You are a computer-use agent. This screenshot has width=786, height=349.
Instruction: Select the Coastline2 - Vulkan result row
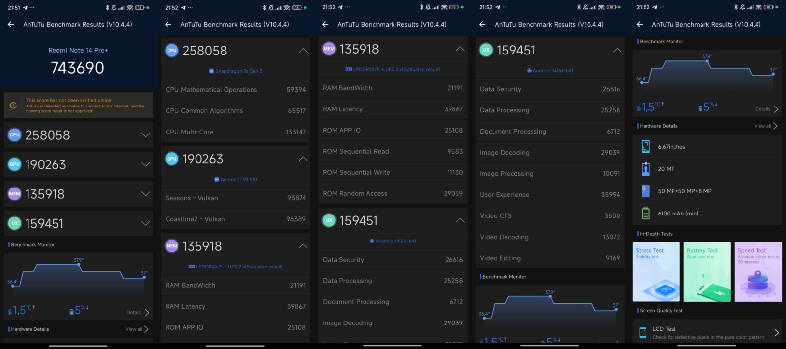[x=235, y=219]
